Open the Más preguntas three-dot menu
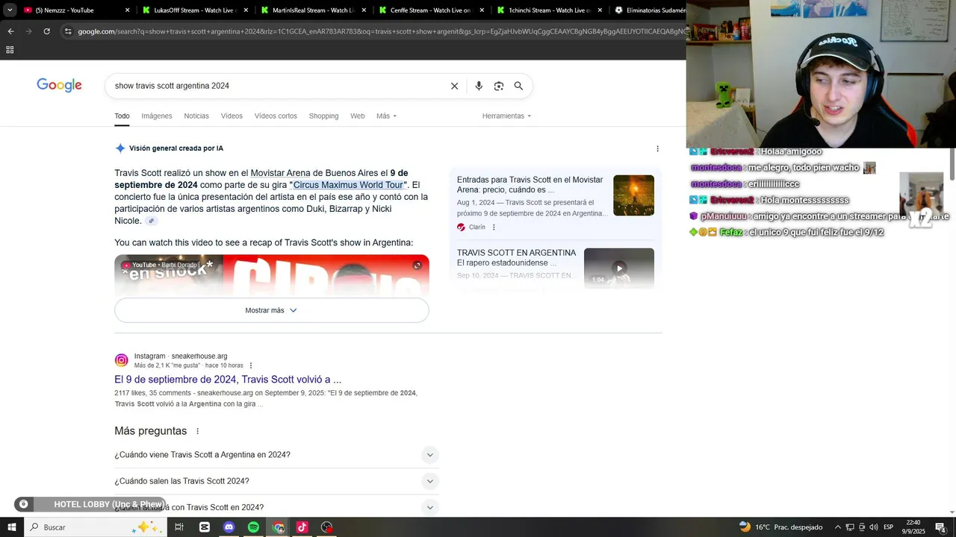This screenshot has width=956, height=537. pyautogui.click(x=198, y=431)
